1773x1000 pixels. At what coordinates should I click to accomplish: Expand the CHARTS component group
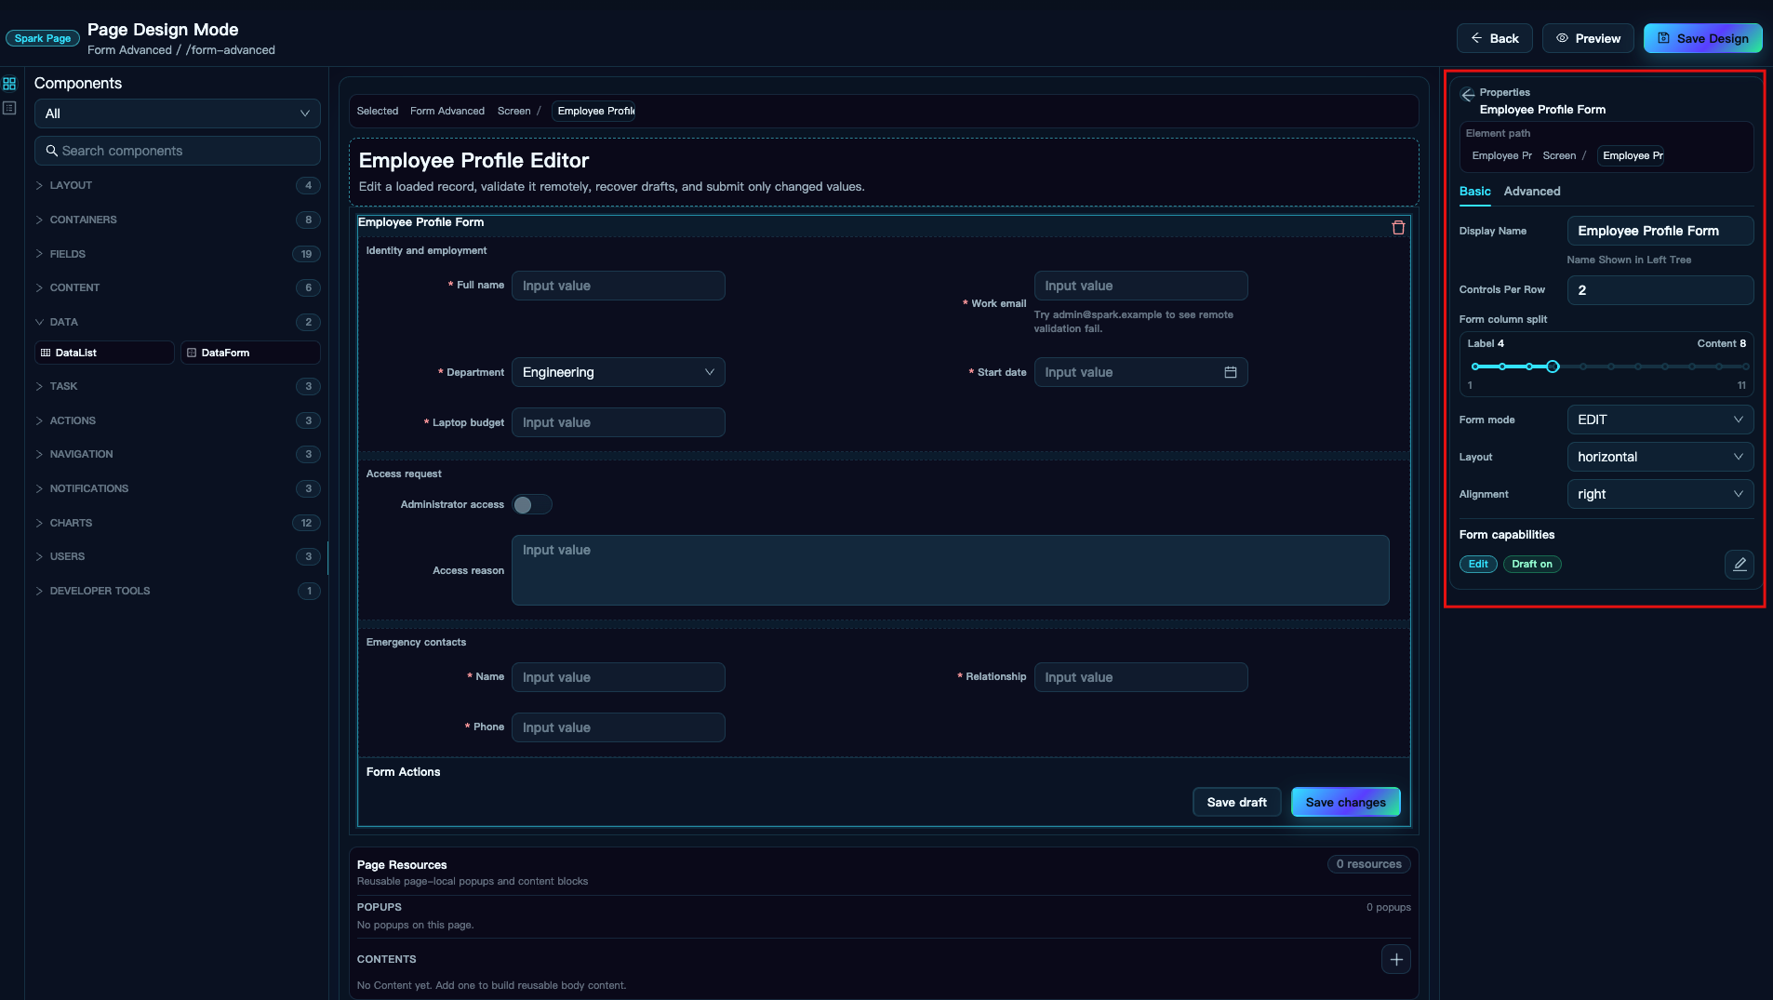coord(178,523)
